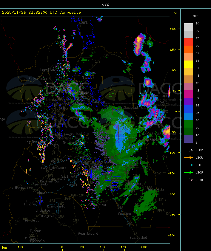The width and height of the screenshot is (211, 251).
Task: Click the bottom-axis 100 km tick label
Action: click(103, 247)
